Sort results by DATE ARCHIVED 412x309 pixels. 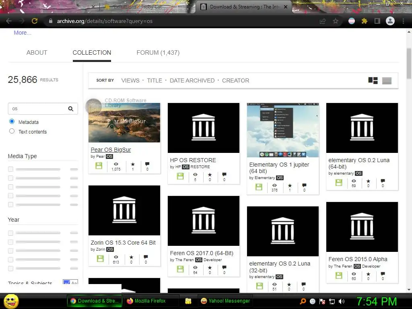(x=192, y=80)
